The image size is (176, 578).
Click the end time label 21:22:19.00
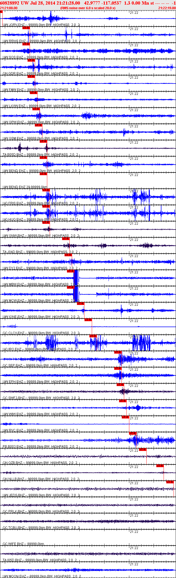pos(167,8)
